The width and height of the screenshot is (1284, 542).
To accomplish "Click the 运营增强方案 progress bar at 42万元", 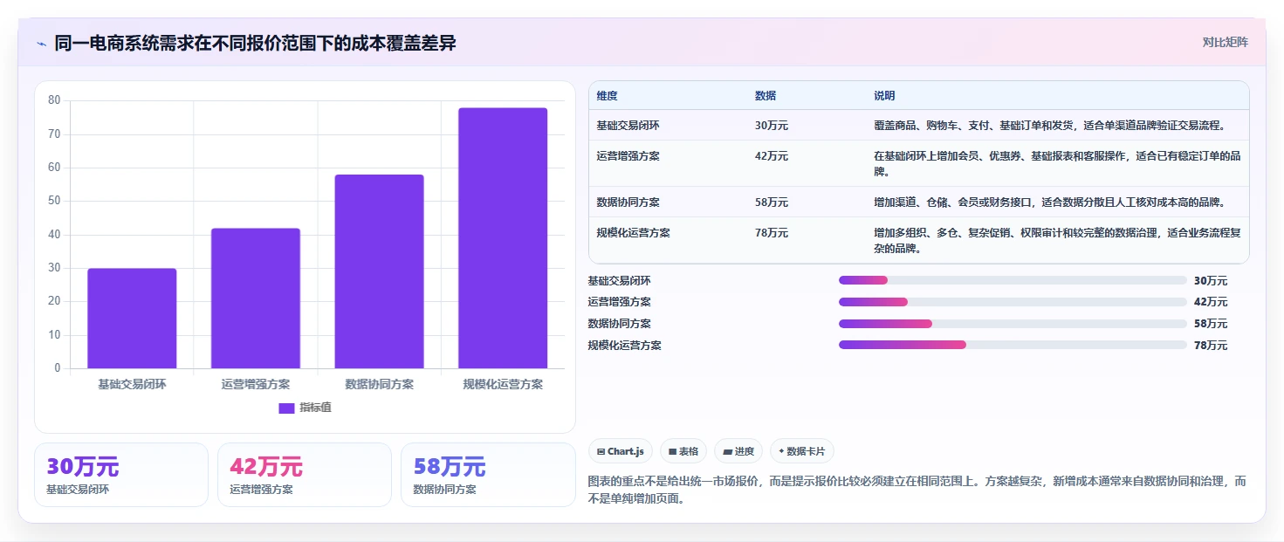I will pyautogui.click(x=1013, y=302).
